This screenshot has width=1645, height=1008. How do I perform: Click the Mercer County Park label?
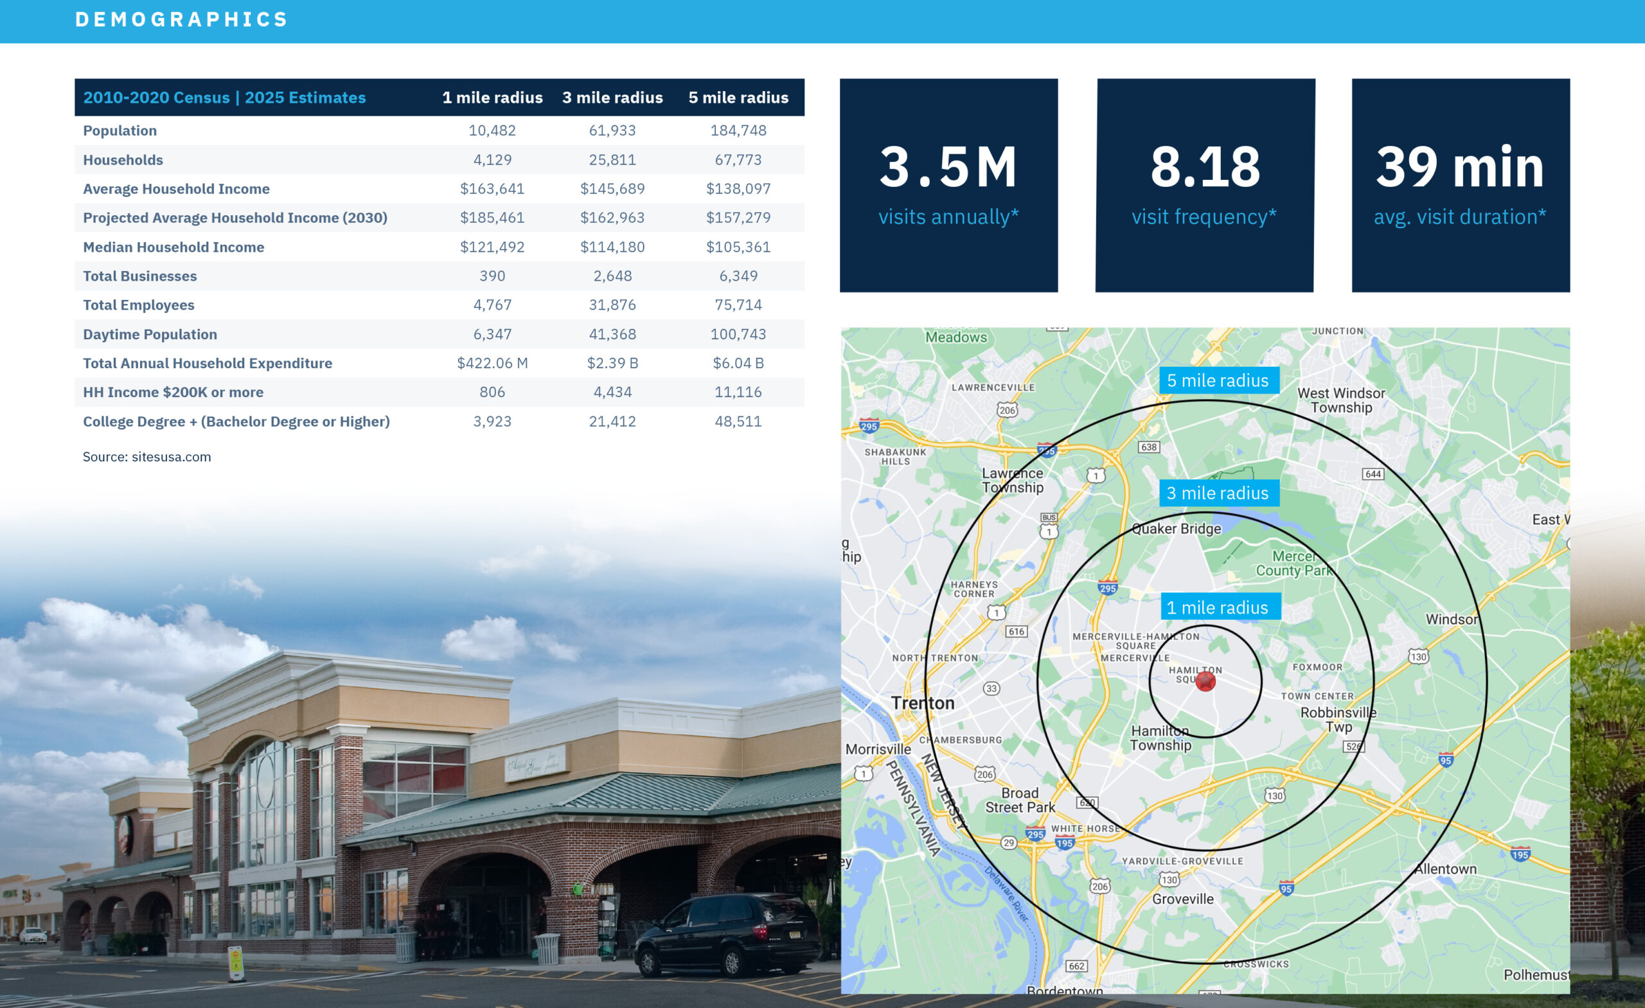point(1294,563)
